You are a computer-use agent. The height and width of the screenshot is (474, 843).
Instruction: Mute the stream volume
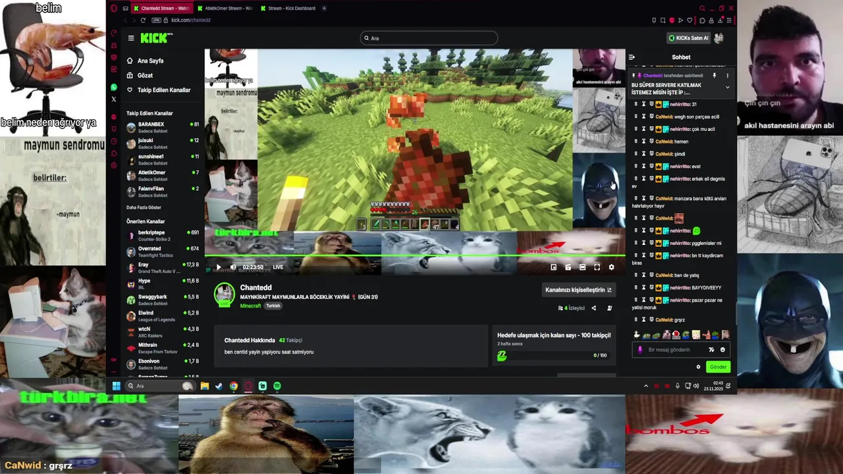pos(232,267)
